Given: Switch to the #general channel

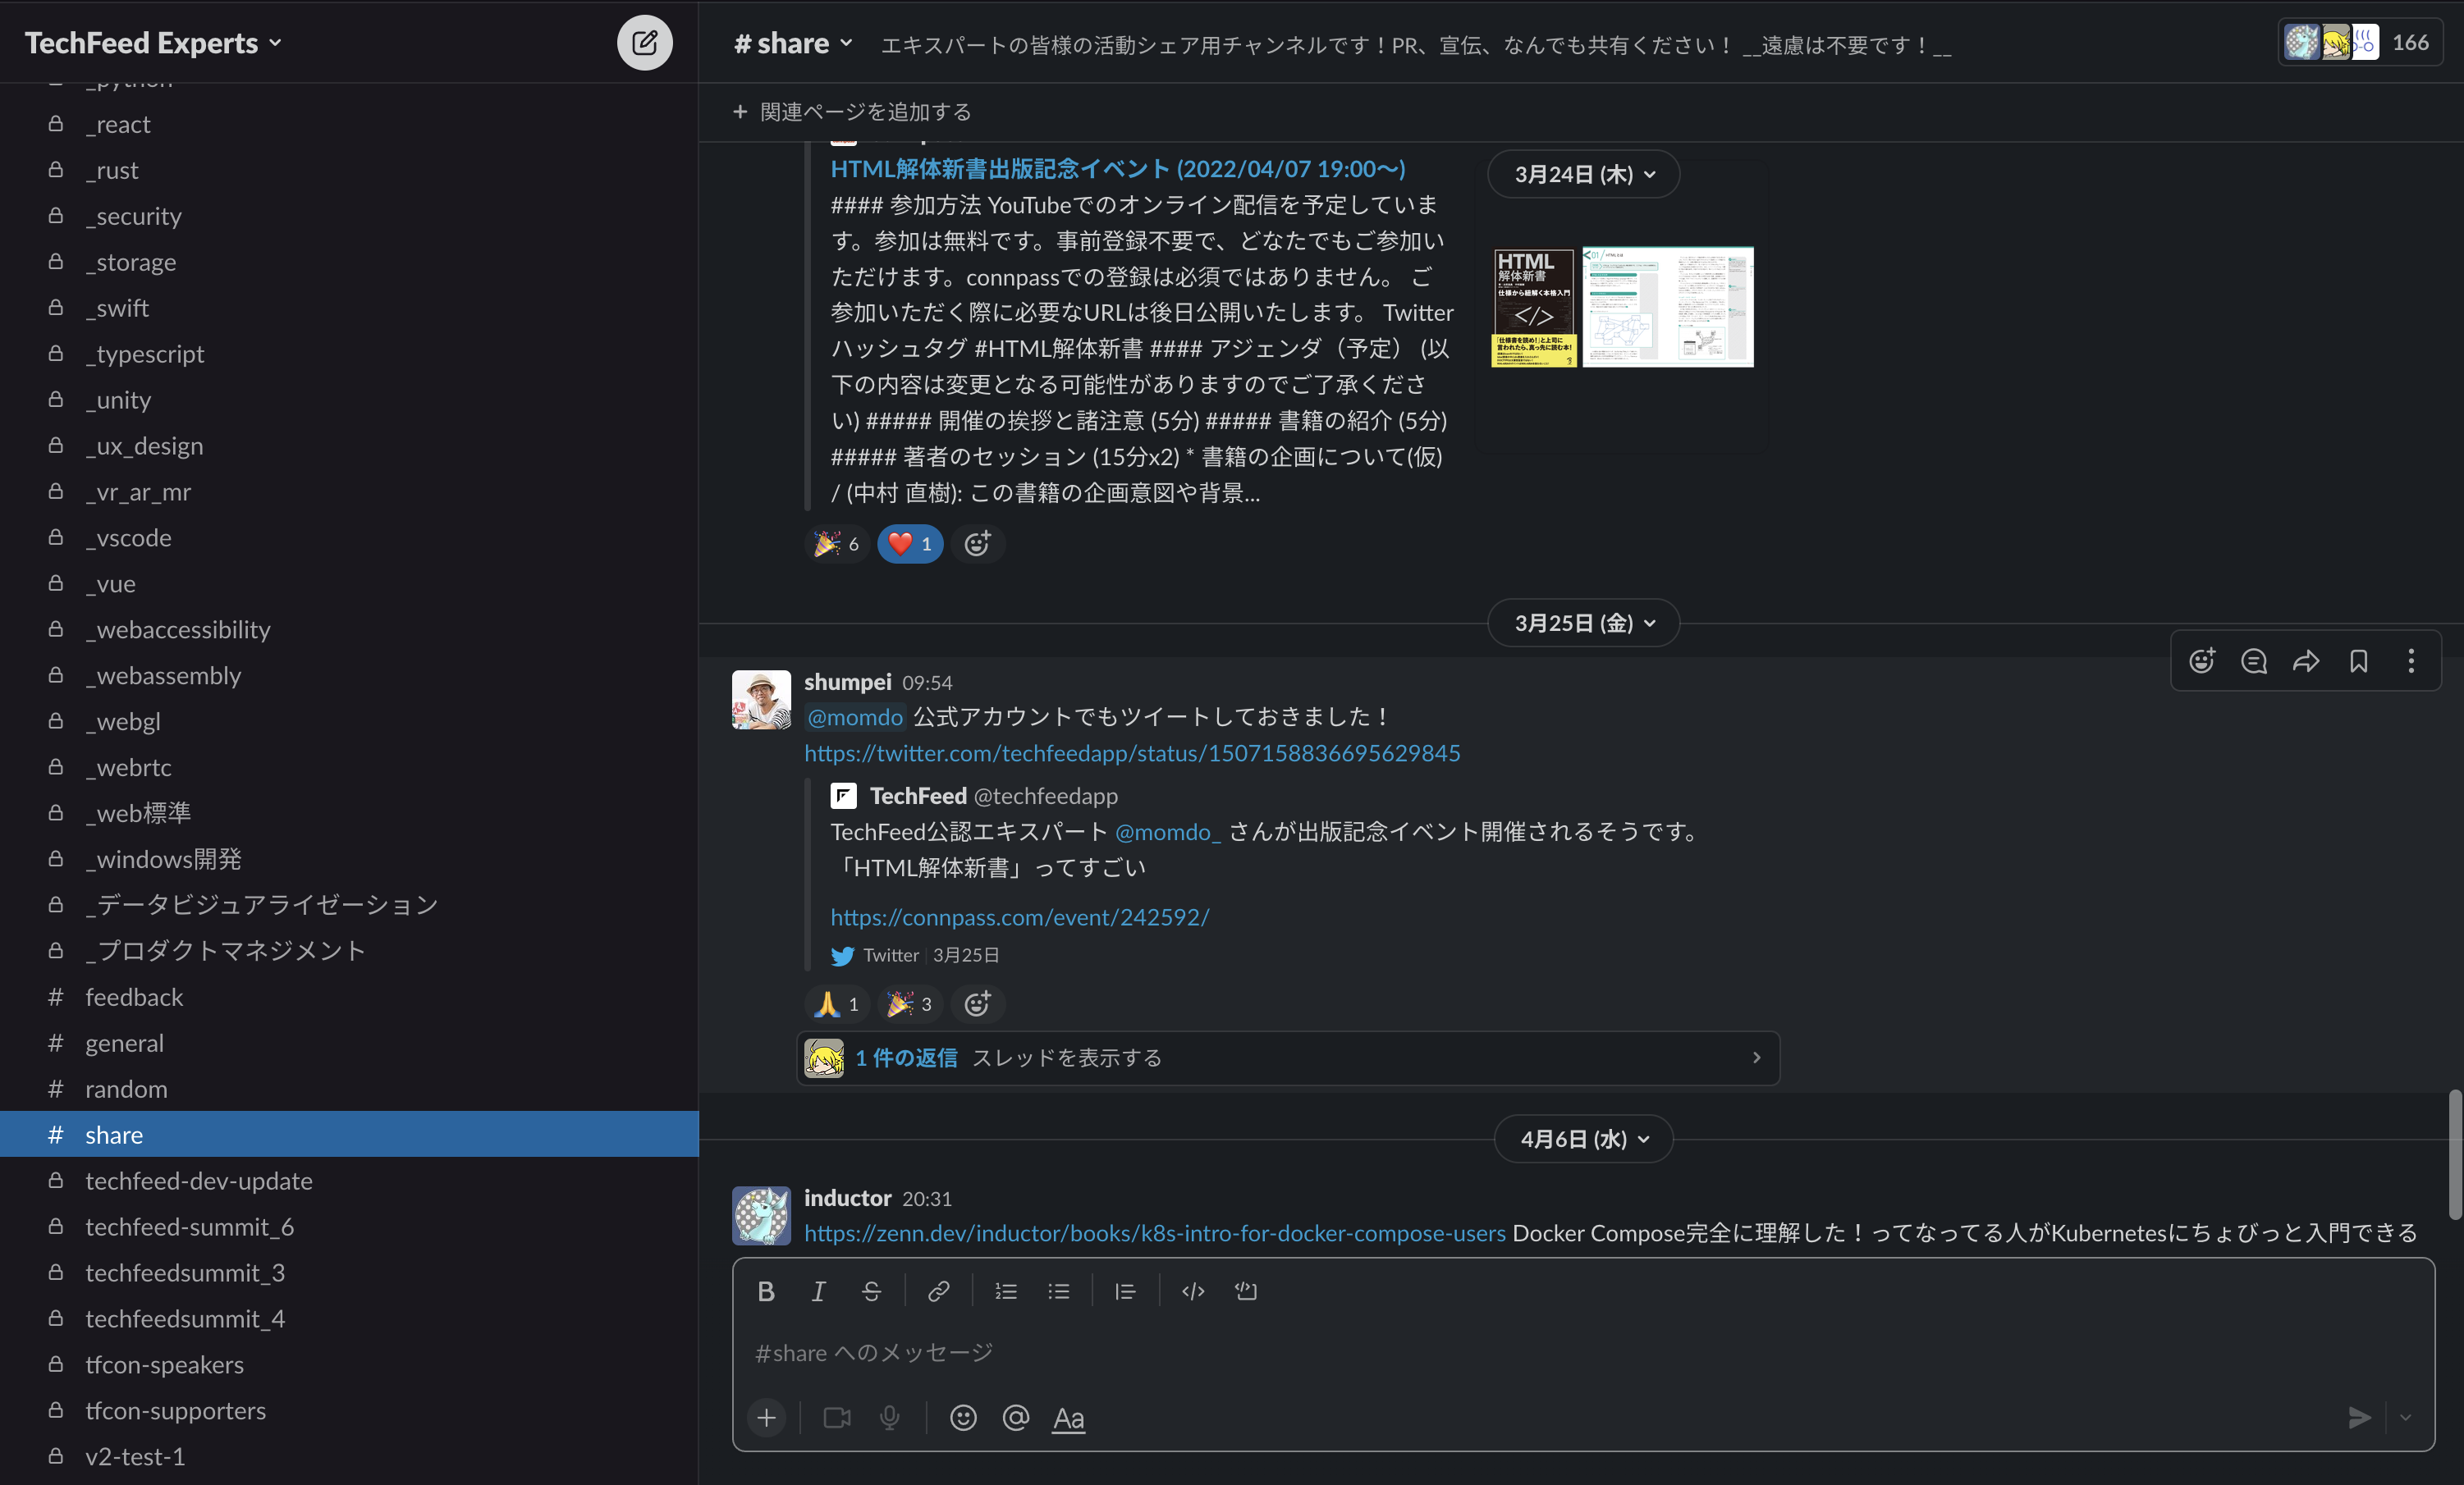Looking at the screenshot, I should pos(124,1042).
